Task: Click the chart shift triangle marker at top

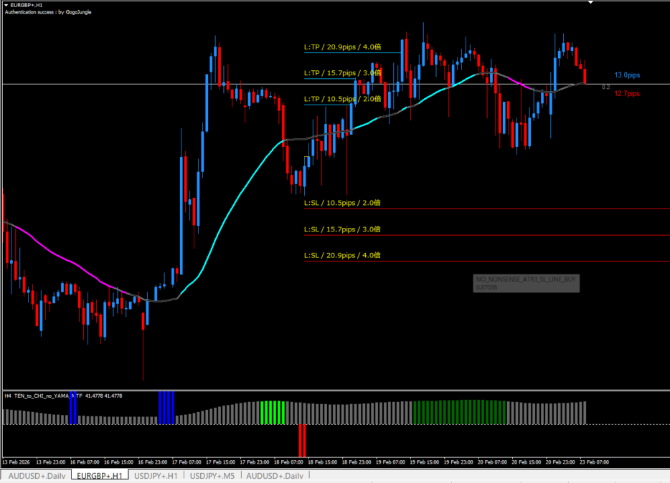Action: (590, 3)
